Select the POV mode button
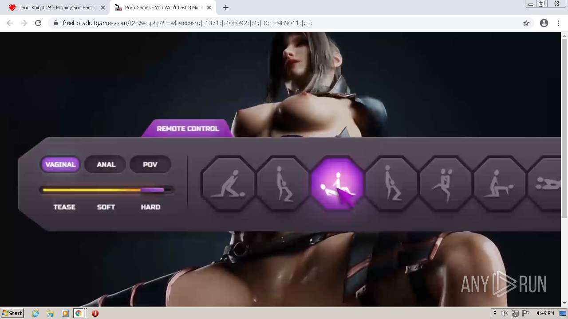 [x=150, y=164]
